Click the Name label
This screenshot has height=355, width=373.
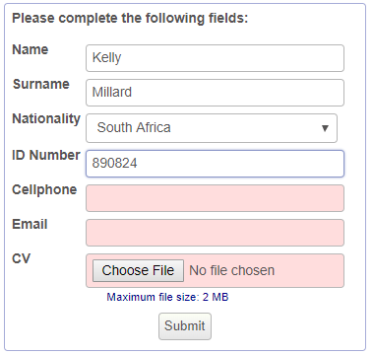tap(31, 50)
